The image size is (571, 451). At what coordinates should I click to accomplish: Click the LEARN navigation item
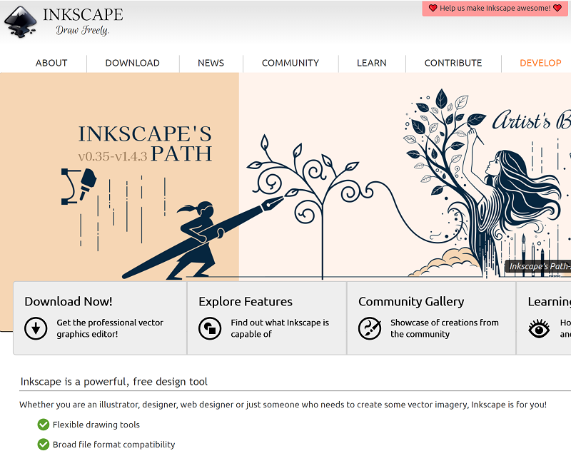pos(371,63)
